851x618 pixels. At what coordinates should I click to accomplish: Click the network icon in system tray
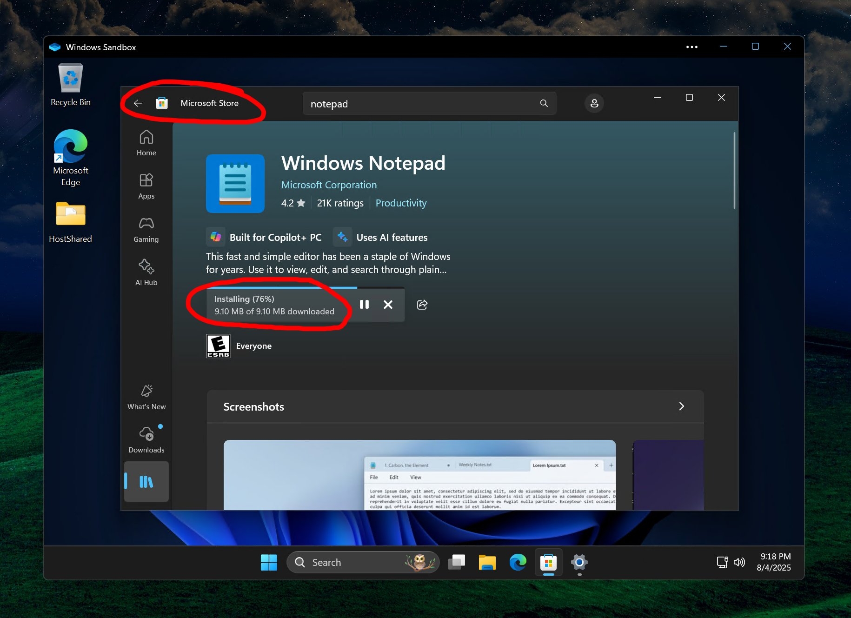(722, 562)
